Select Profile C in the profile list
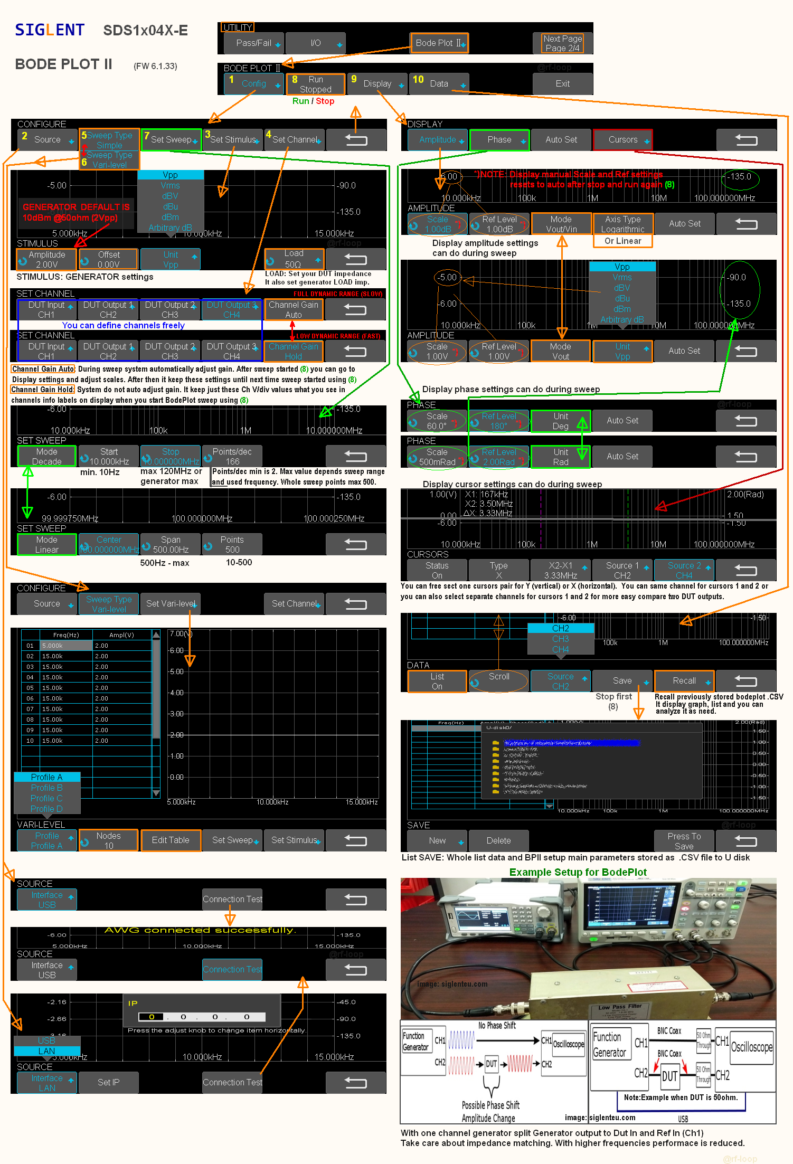The image size is (793, 1164). point(46,798)
